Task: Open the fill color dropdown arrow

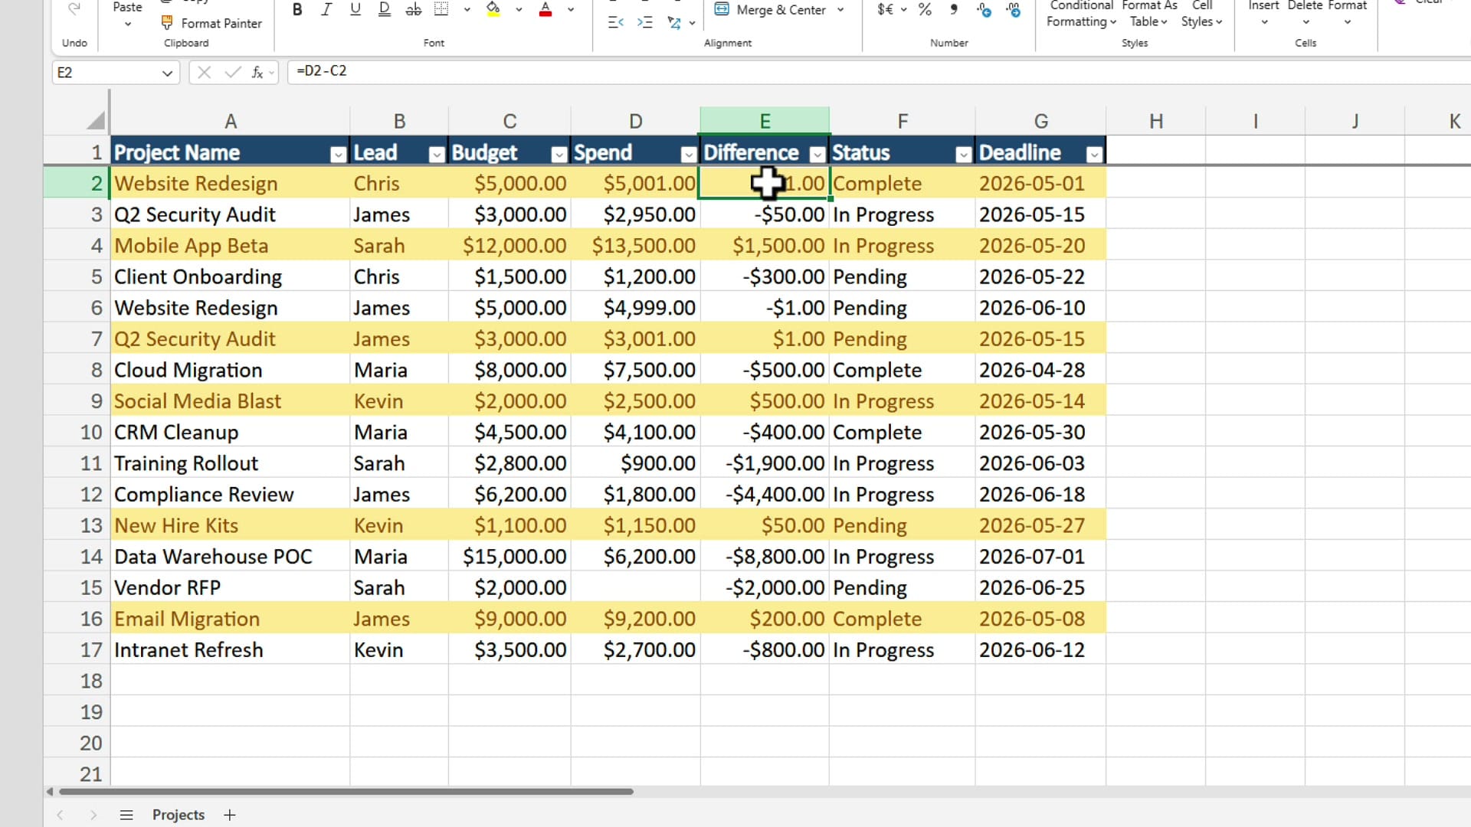Action: (x=519, y=10)
